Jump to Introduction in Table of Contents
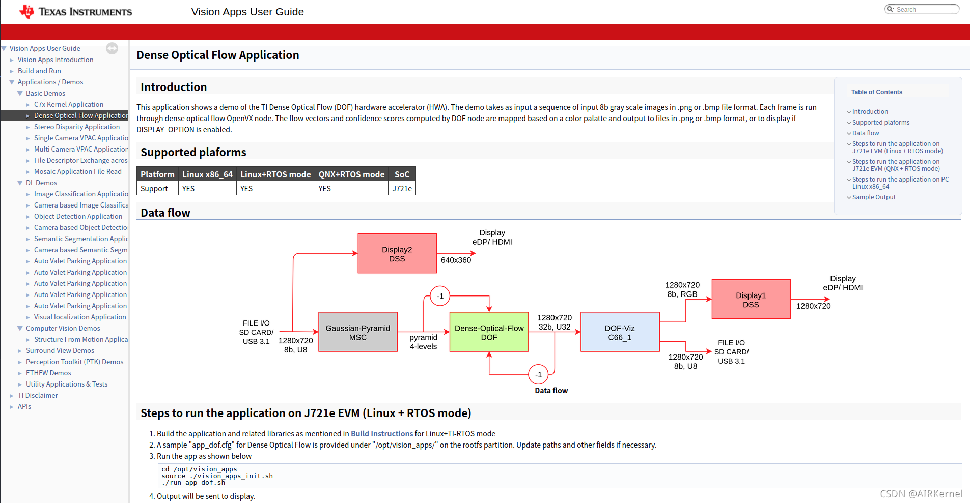The height and width of the screenshot is (503, 970). (870, 112)
